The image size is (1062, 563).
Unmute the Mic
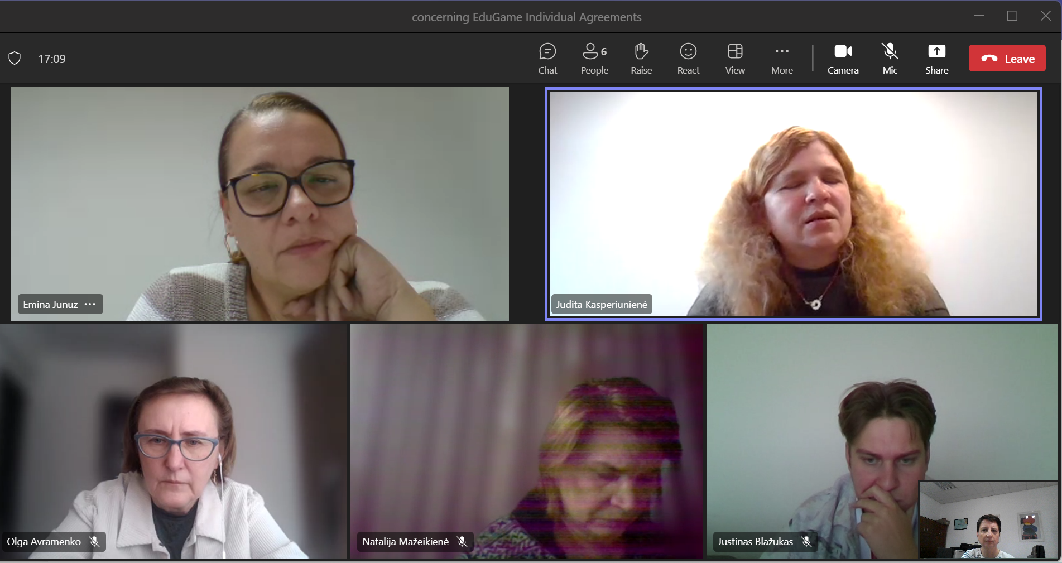click(x=890, y=59)
